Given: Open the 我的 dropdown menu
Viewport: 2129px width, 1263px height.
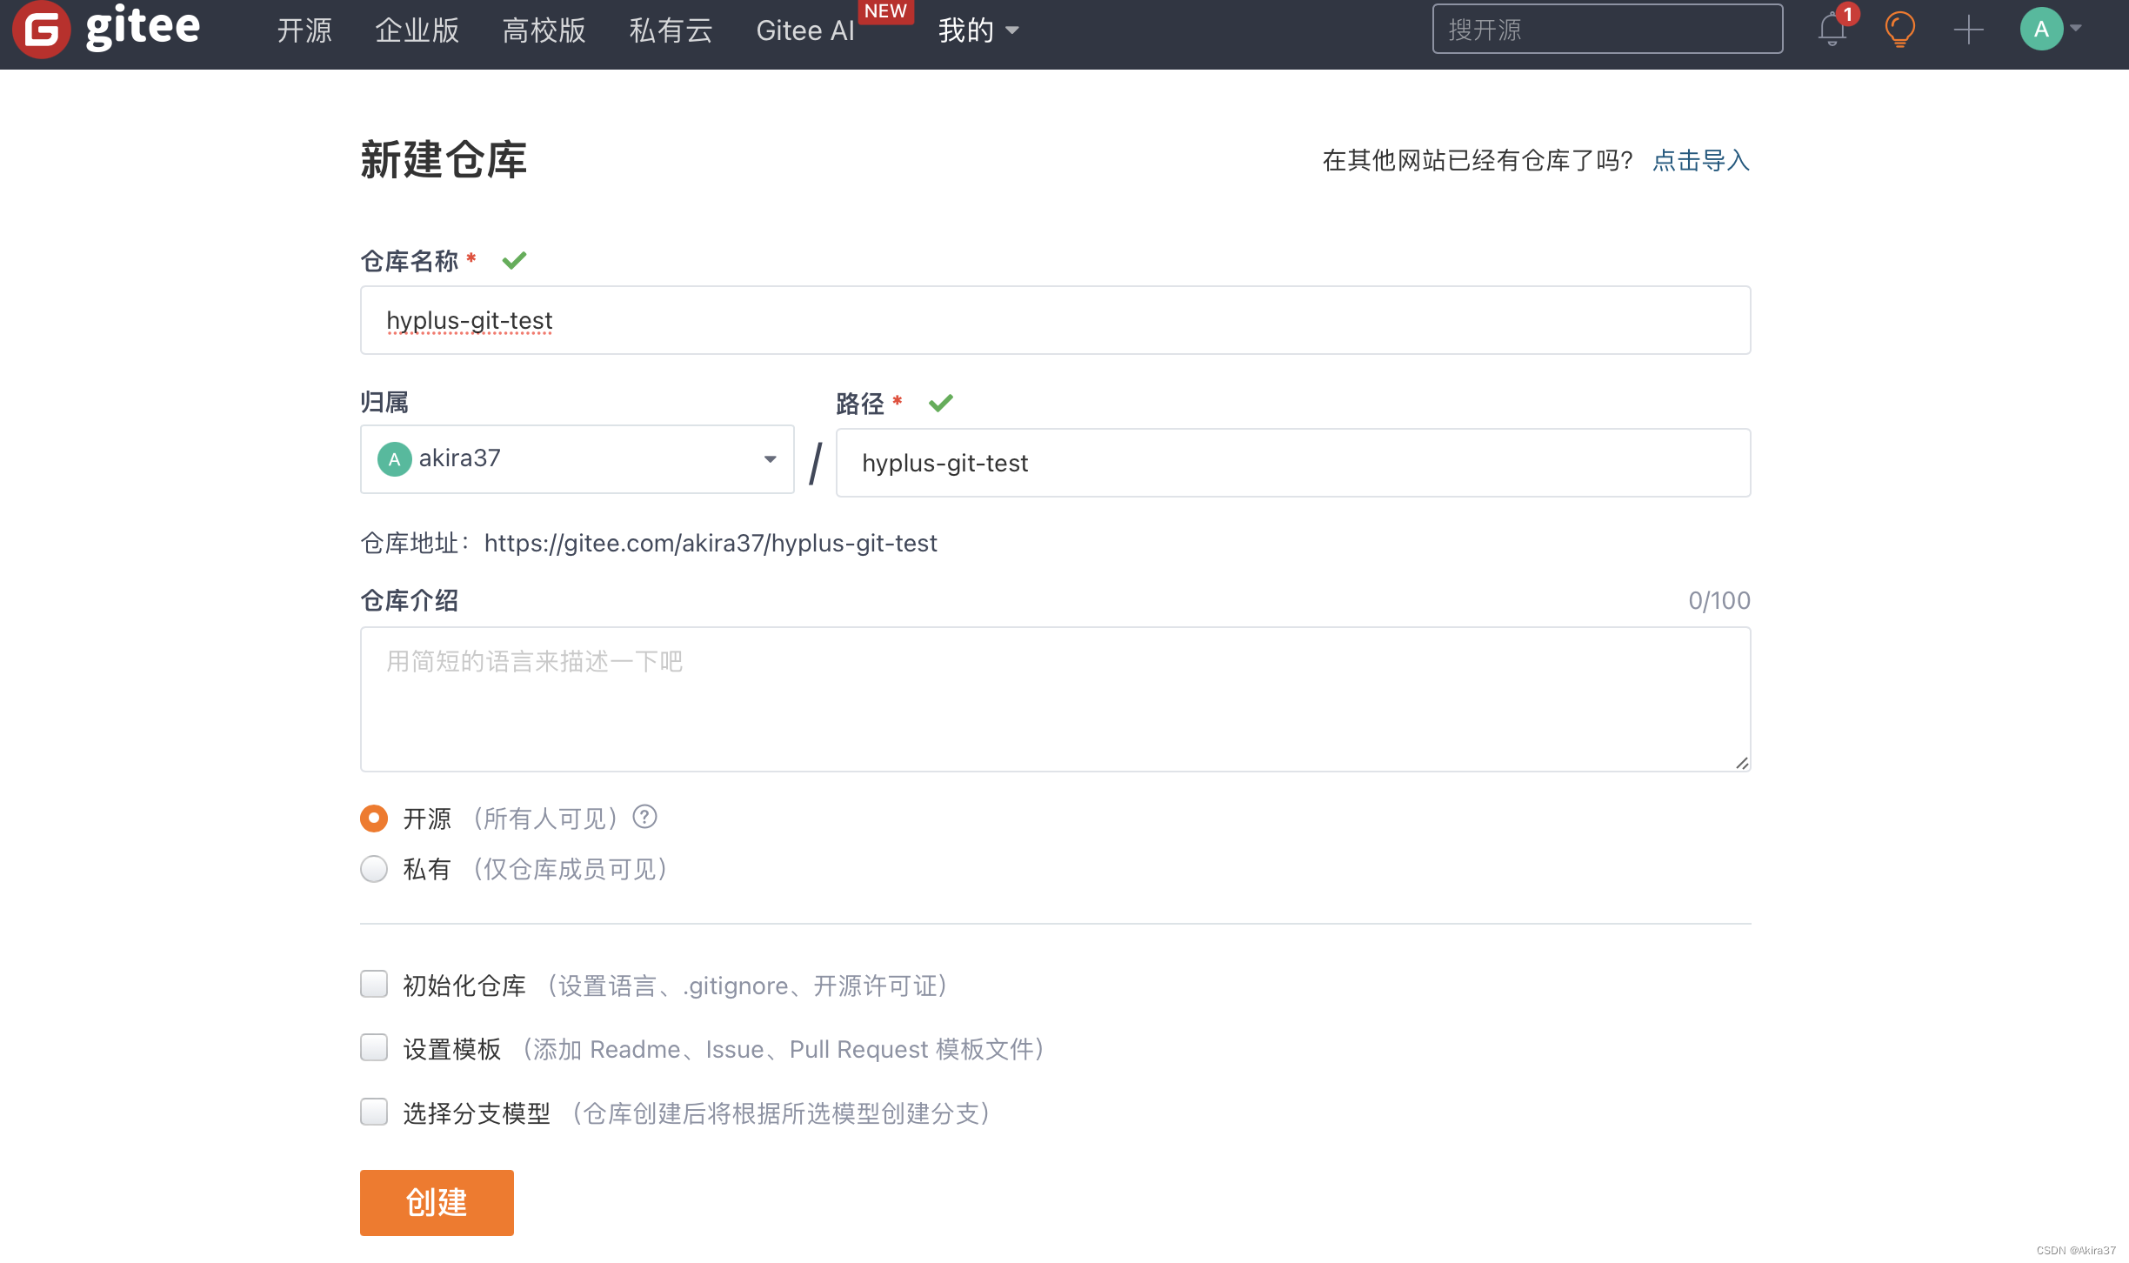Looking at the screenshot, I should point(978,30).
